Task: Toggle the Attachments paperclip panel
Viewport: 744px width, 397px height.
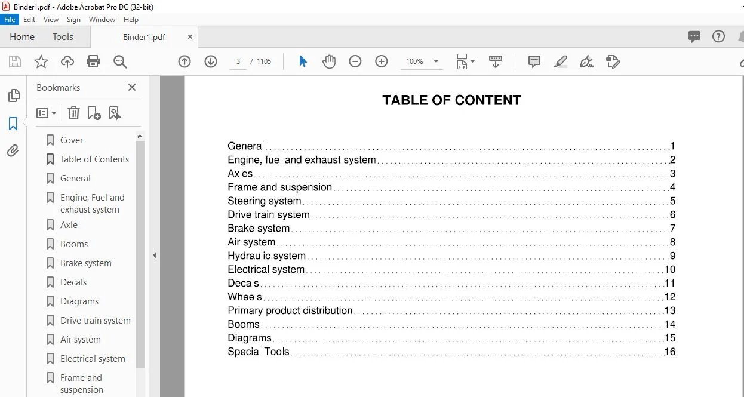Action: 13,151
